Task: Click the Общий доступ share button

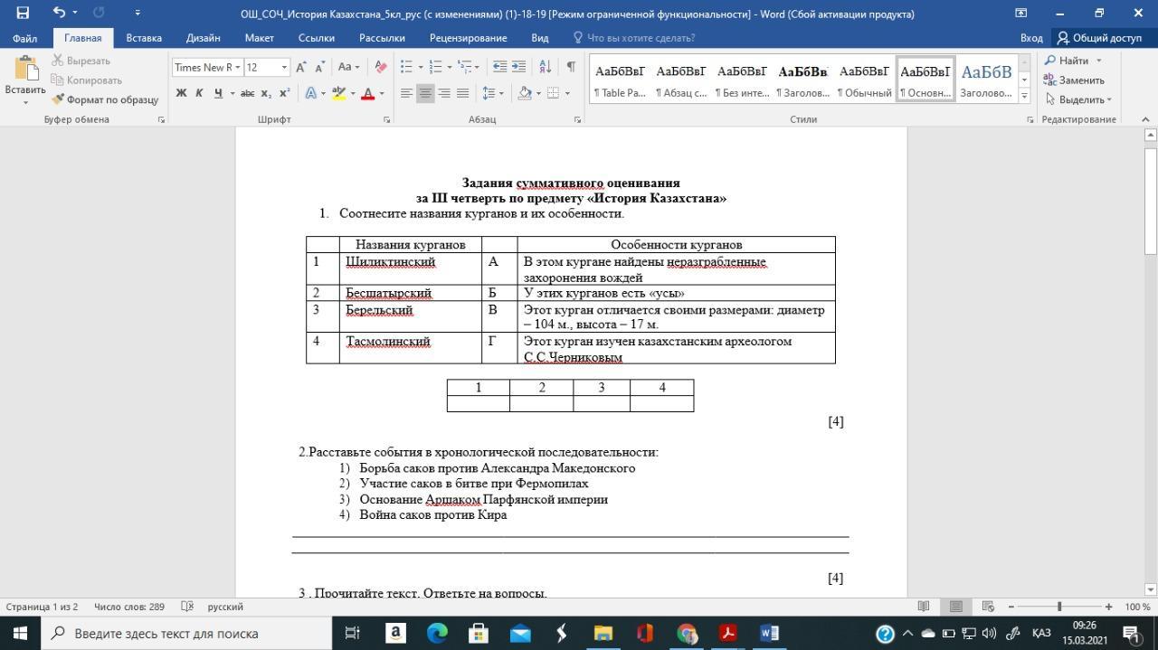Action: 1099,38
